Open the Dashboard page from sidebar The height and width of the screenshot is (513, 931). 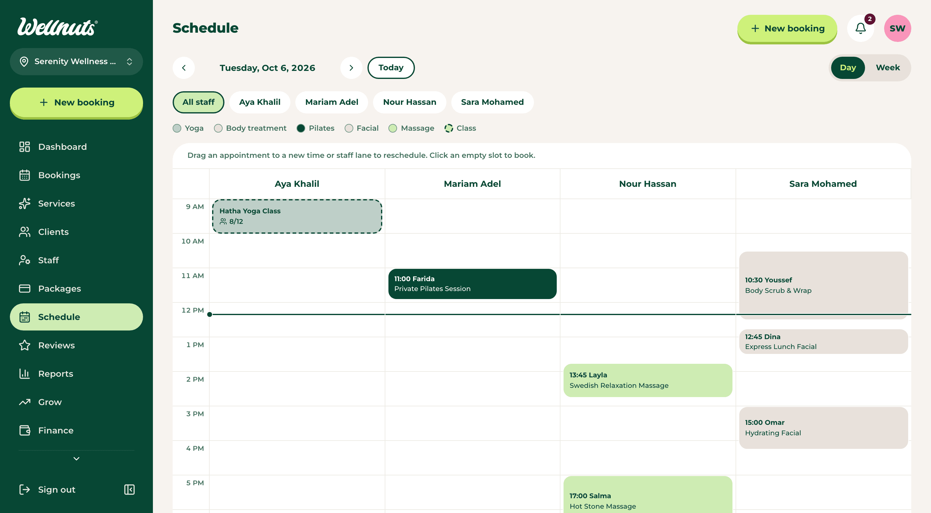[x=76, y=147]
